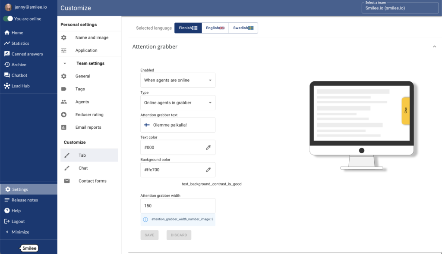The width and height of the screenshot is (442, 254).
Task: Open Contact forms settings
Action: [x=92, y=181]
